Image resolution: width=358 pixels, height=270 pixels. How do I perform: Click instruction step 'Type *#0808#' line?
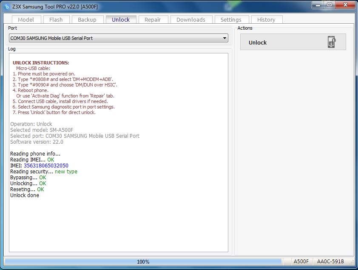(63, 79)
